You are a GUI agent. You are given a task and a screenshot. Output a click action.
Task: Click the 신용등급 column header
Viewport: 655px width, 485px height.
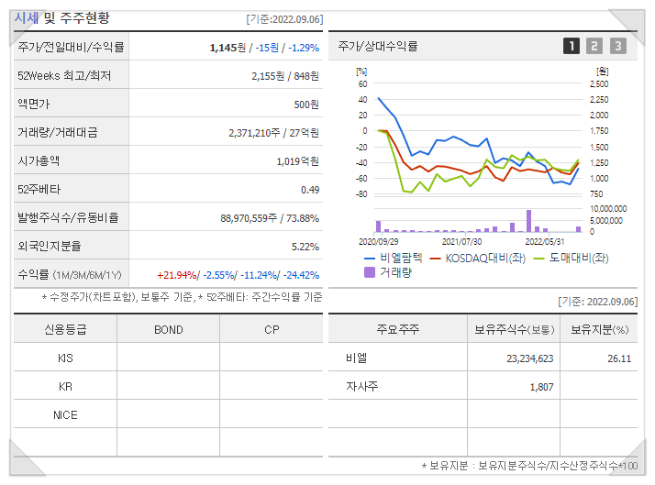65,330
